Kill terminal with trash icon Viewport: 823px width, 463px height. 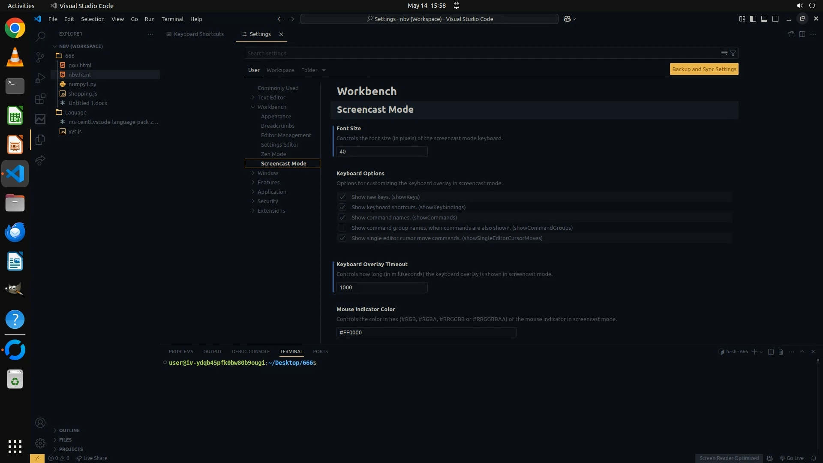point(781,352)
